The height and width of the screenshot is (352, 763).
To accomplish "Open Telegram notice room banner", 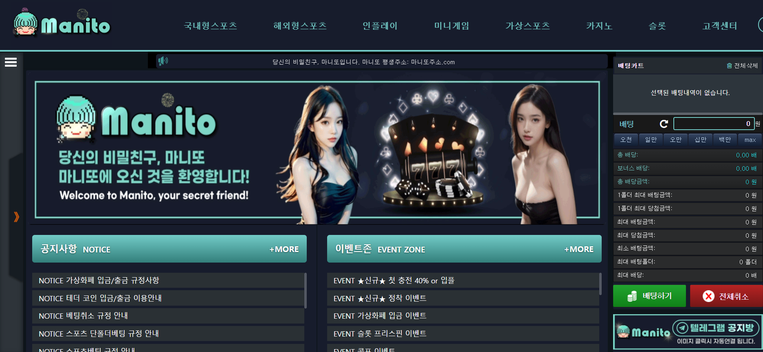I will [687, 332].
